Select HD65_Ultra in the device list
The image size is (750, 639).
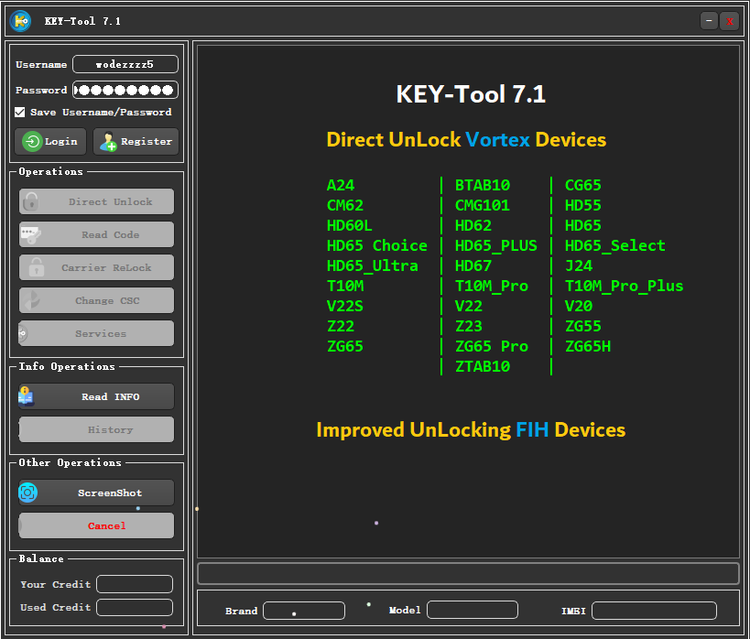[370, 265]
